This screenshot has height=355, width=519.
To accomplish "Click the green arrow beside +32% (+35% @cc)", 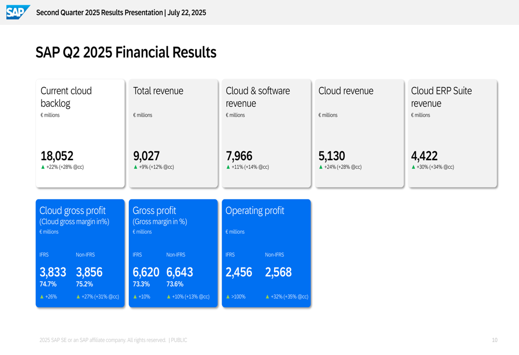I will (267, 296).
